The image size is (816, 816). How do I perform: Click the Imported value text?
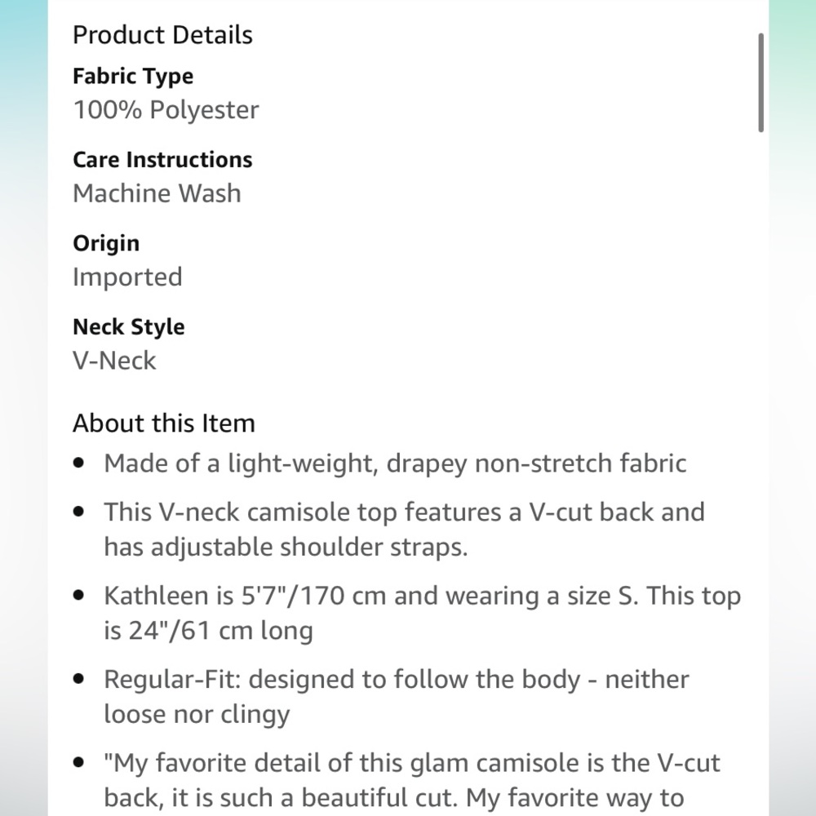click(127, 277)
